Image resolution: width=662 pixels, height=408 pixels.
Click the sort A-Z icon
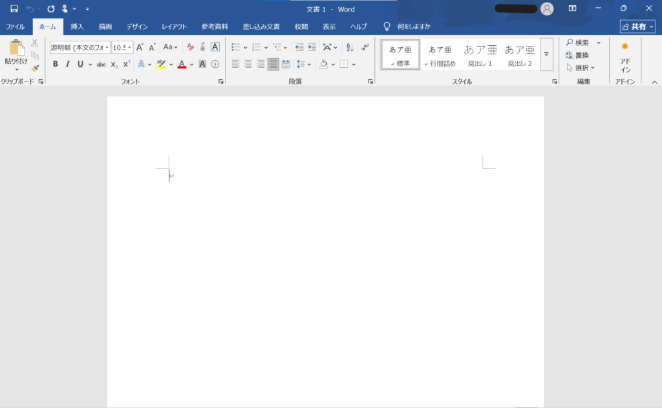[x=350, y=47]
